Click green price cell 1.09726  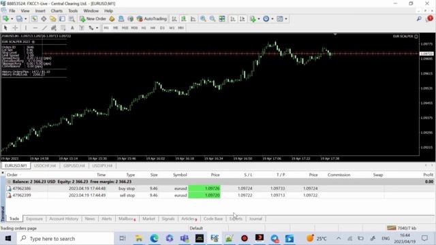click(204, 189)
